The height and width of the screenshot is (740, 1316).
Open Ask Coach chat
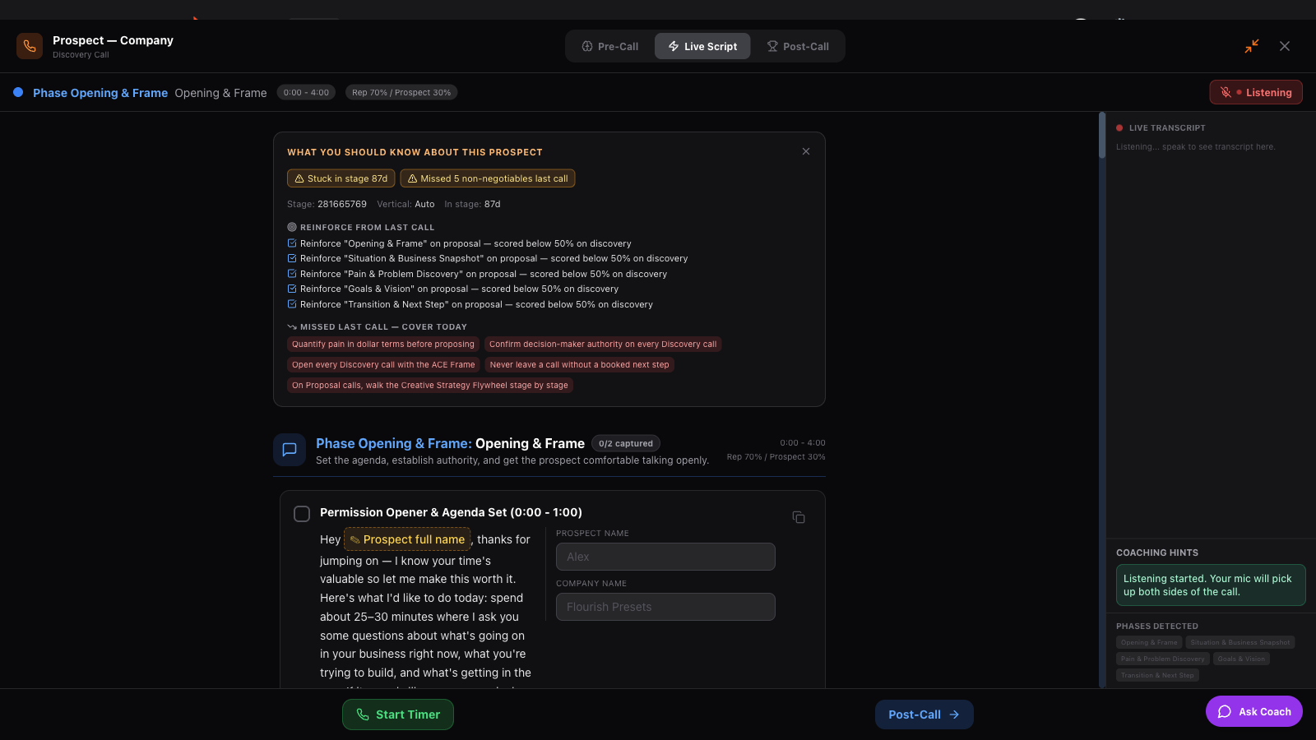(1254, 711)
